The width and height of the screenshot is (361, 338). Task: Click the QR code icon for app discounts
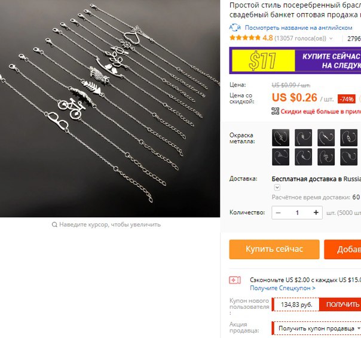pyautogui.click(x=276, y=111)
